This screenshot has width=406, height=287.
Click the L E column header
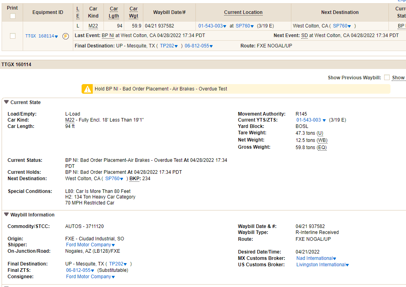[78, 12]
